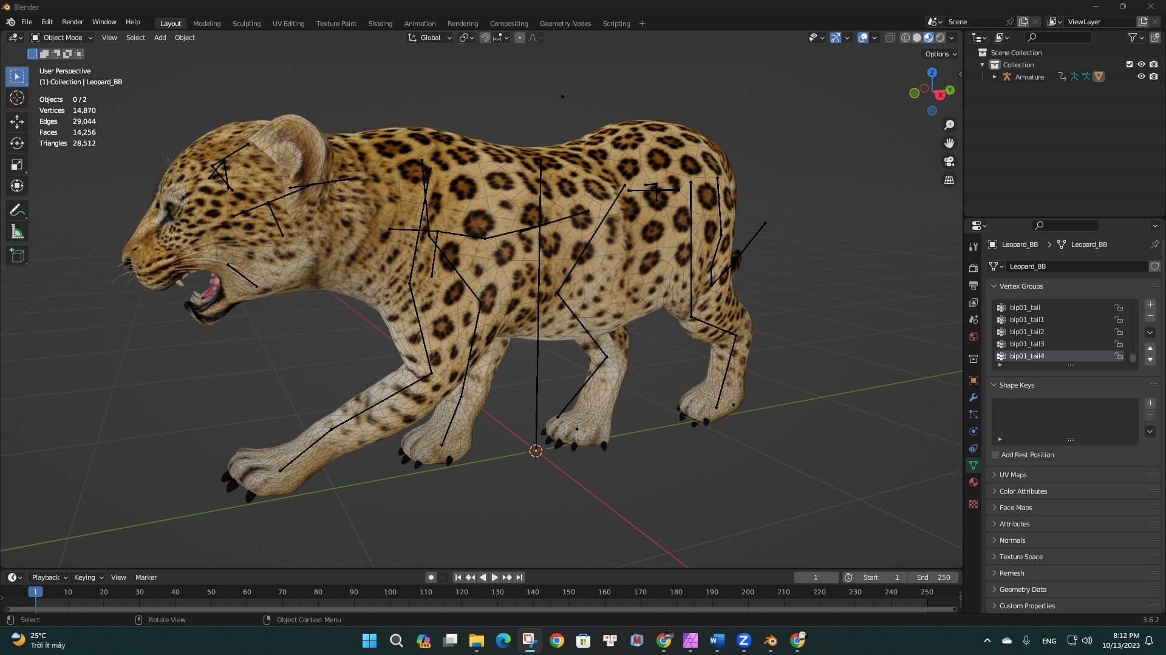Enable Add Rest Position checkbox
Viewport: 1166px width, 655px height.
pyautogui.click(x=995, y=455)
